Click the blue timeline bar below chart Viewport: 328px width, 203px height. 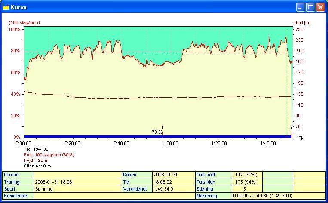pos(158,137)
